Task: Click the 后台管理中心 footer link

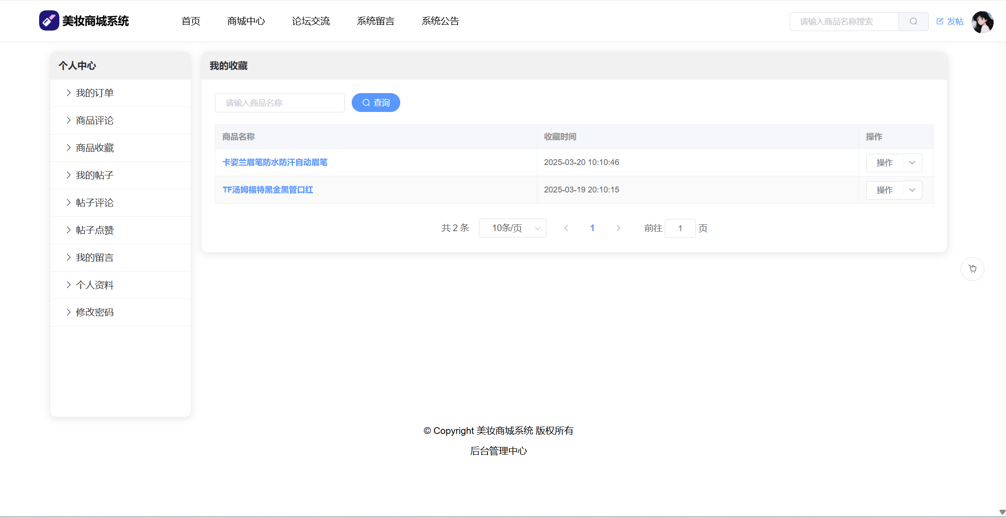Action: click(x=498, y=451)
